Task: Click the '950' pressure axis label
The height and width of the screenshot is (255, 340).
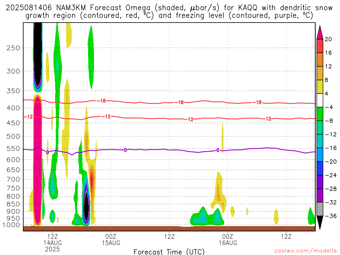Action: click(x=13, y=218)
